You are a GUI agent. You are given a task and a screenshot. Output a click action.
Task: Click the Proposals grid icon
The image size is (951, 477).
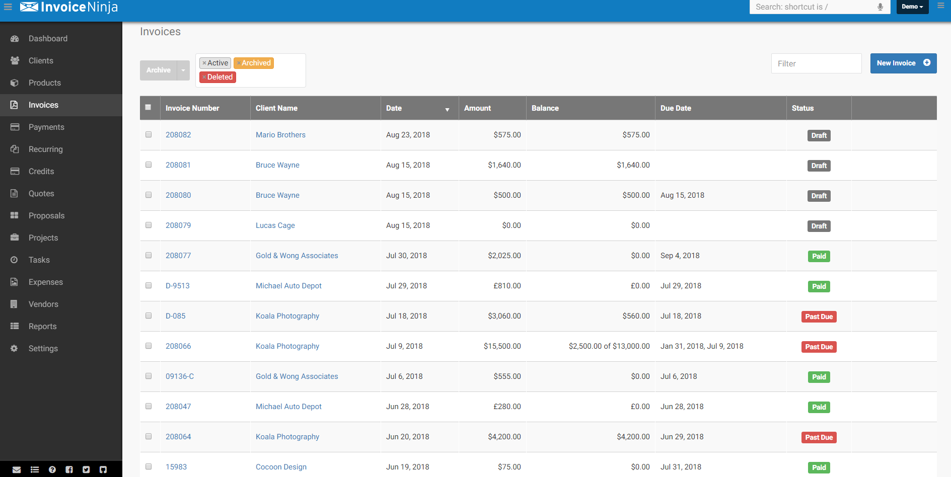[x=15, y=216]
